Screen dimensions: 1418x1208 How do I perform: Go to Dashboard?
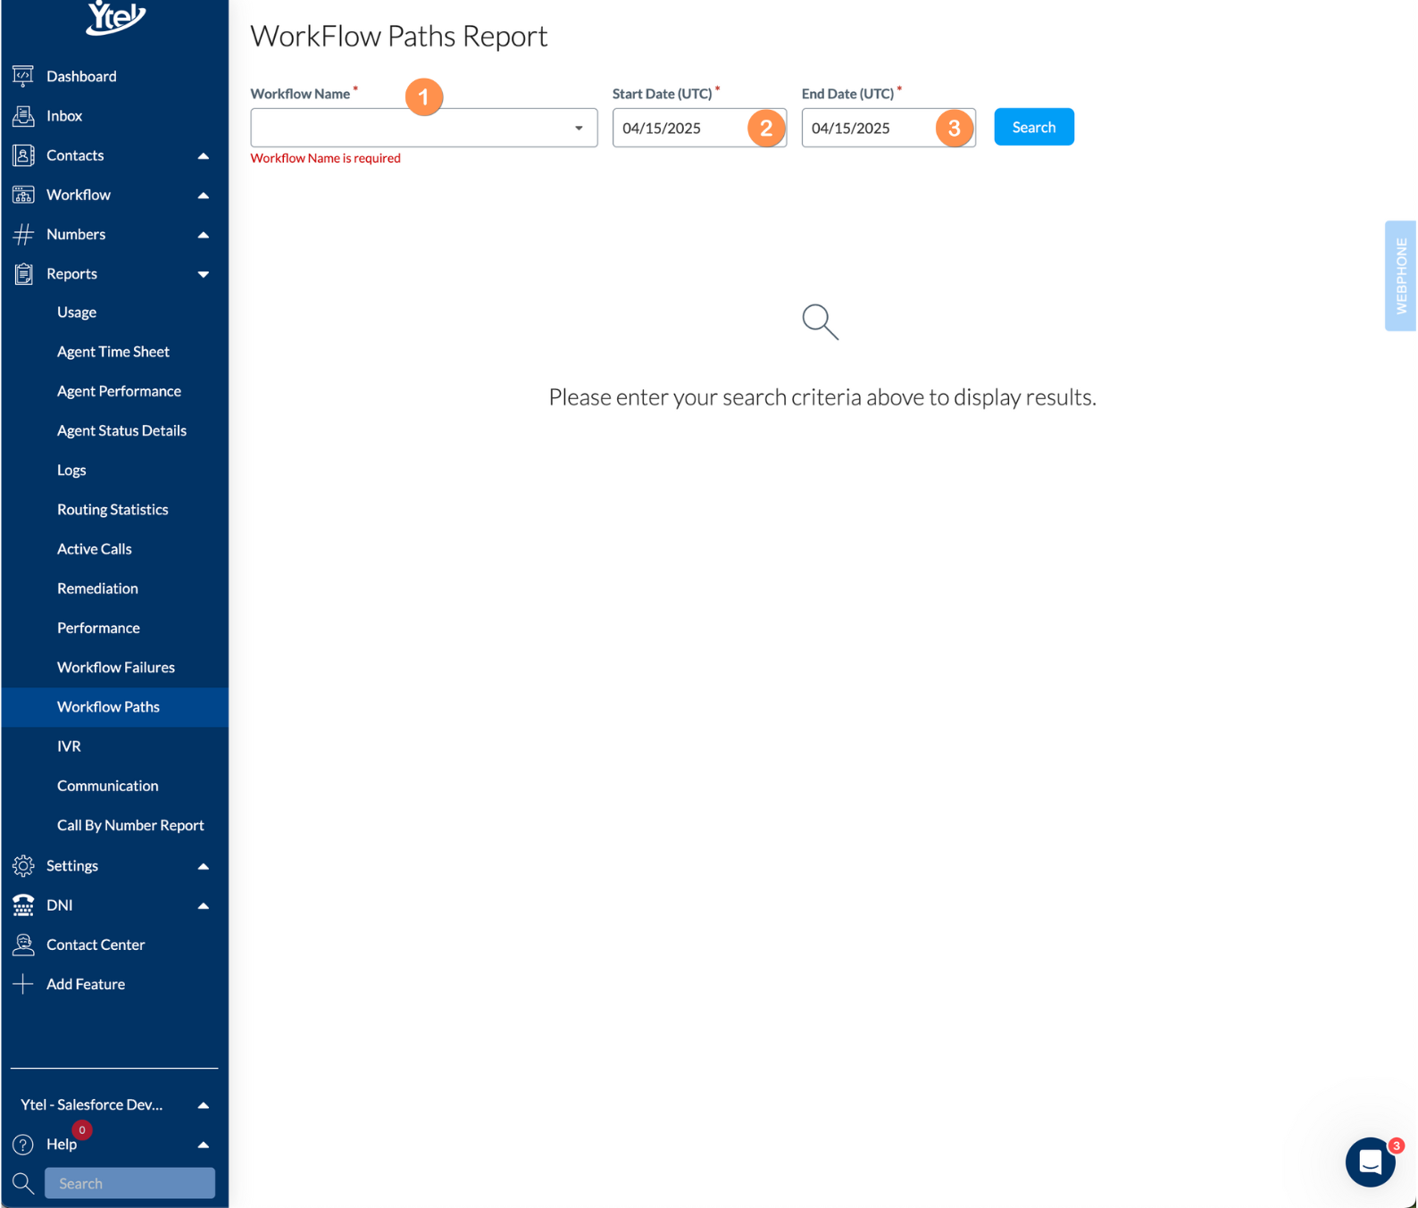pos(81,76)
